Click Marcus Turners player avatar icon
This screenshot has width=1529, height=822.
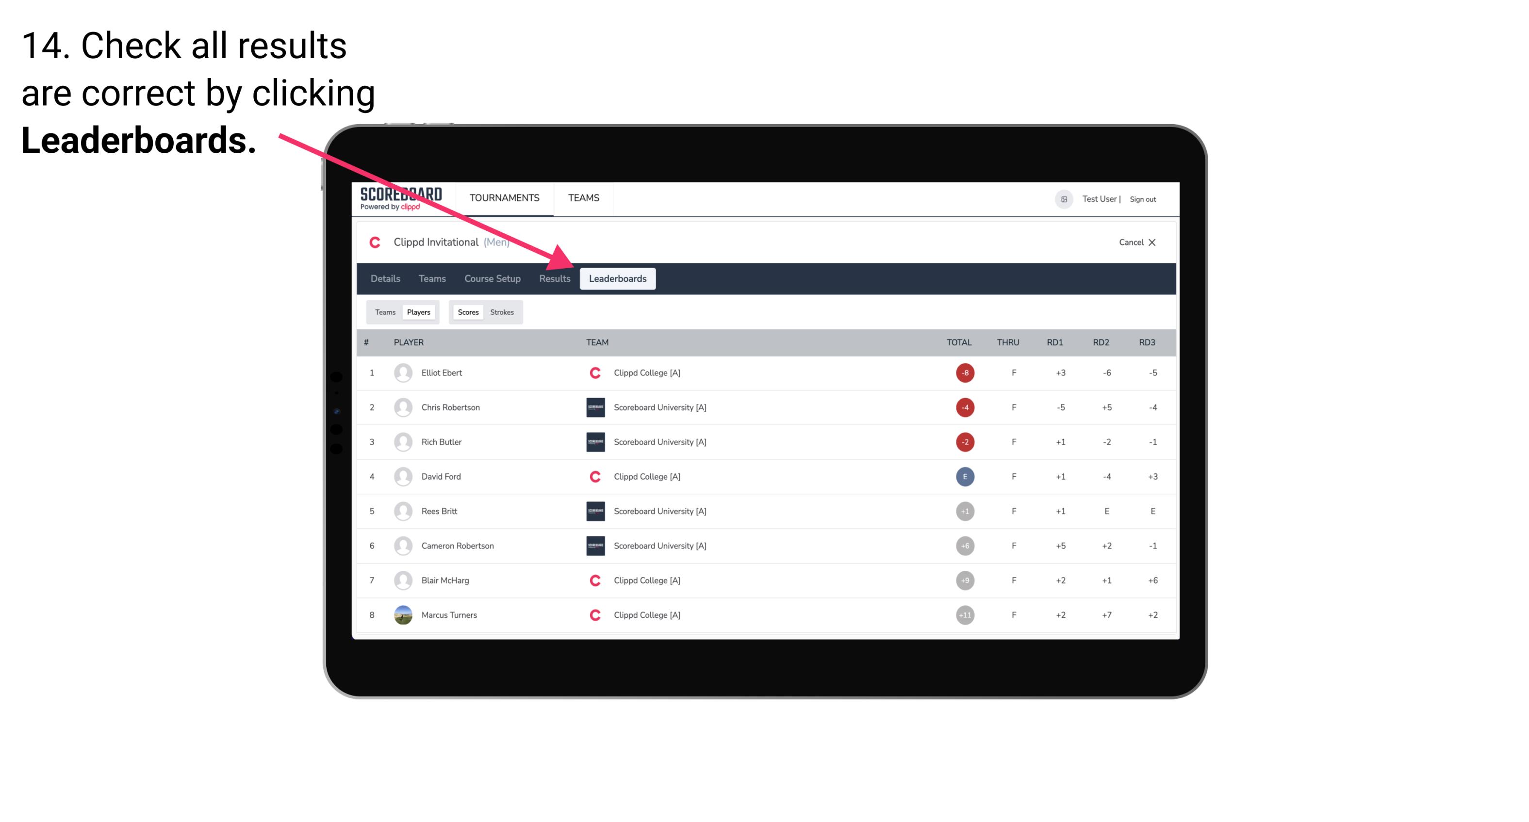(402, 614)
